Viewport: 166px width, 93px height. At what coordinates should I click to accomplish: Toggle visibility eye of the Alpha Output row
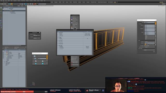click(x=3, y=53)
